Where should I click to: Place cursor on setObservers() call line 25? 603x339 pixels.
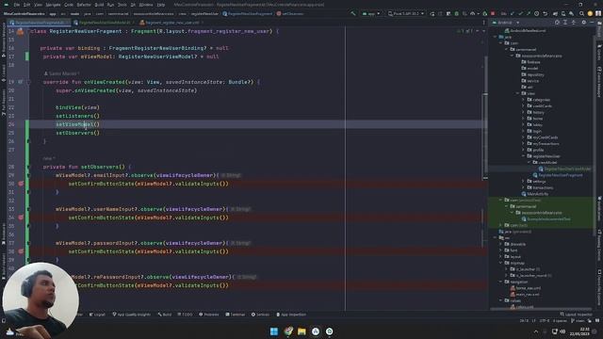coord(77,133)
